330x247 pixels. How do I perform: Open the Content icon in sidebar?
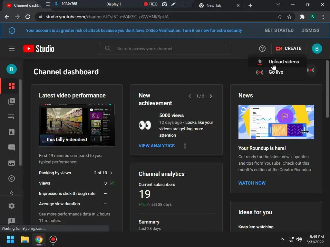12,101
